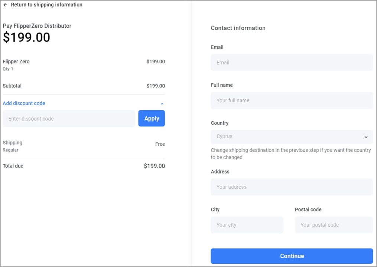Viewport: 377px width, 267px height.
Task: Select the Postal code input field
Action: [334, 225]
